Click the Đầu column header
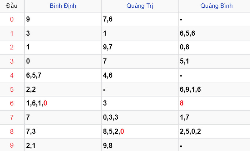 (x=12, y=6)
